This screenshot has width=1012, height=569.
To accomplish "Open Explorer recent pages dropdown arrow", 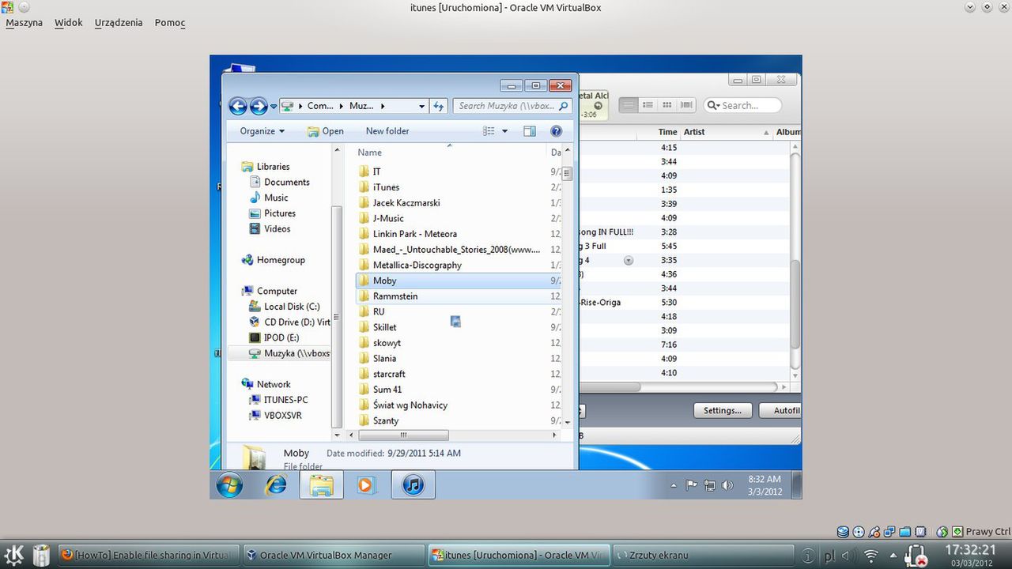I will 274,106.
